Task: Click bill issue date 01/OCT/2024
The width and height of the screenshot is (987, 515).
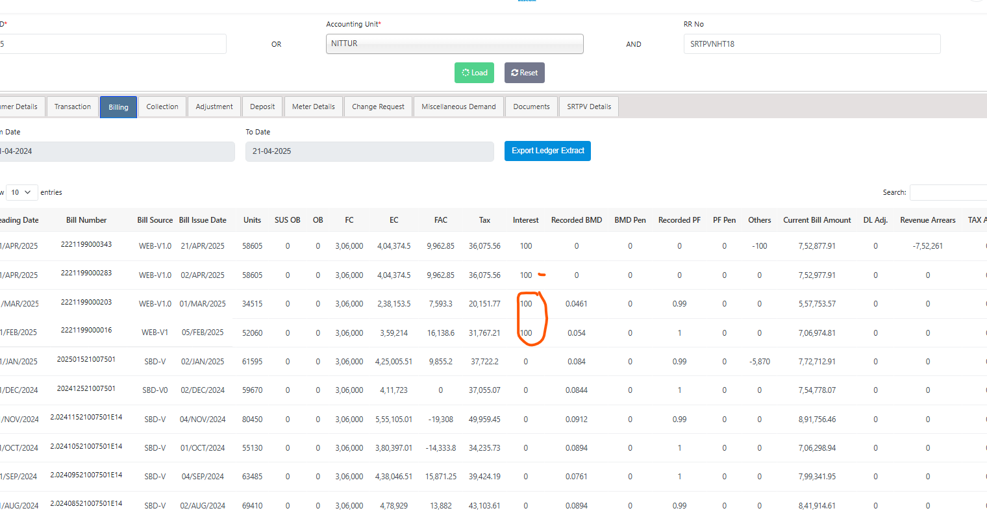Action: (203, 448)
